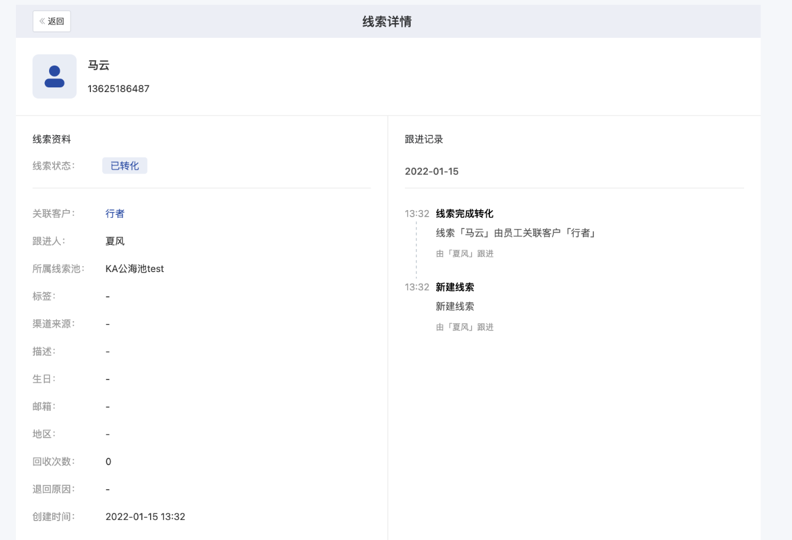
Task: Click the 线索完成转化 timeline entry title
Action: 465,214
